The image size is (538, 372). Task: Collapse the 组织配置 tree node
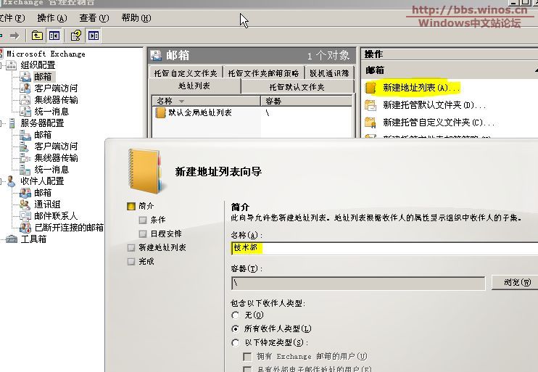[2, 65]
